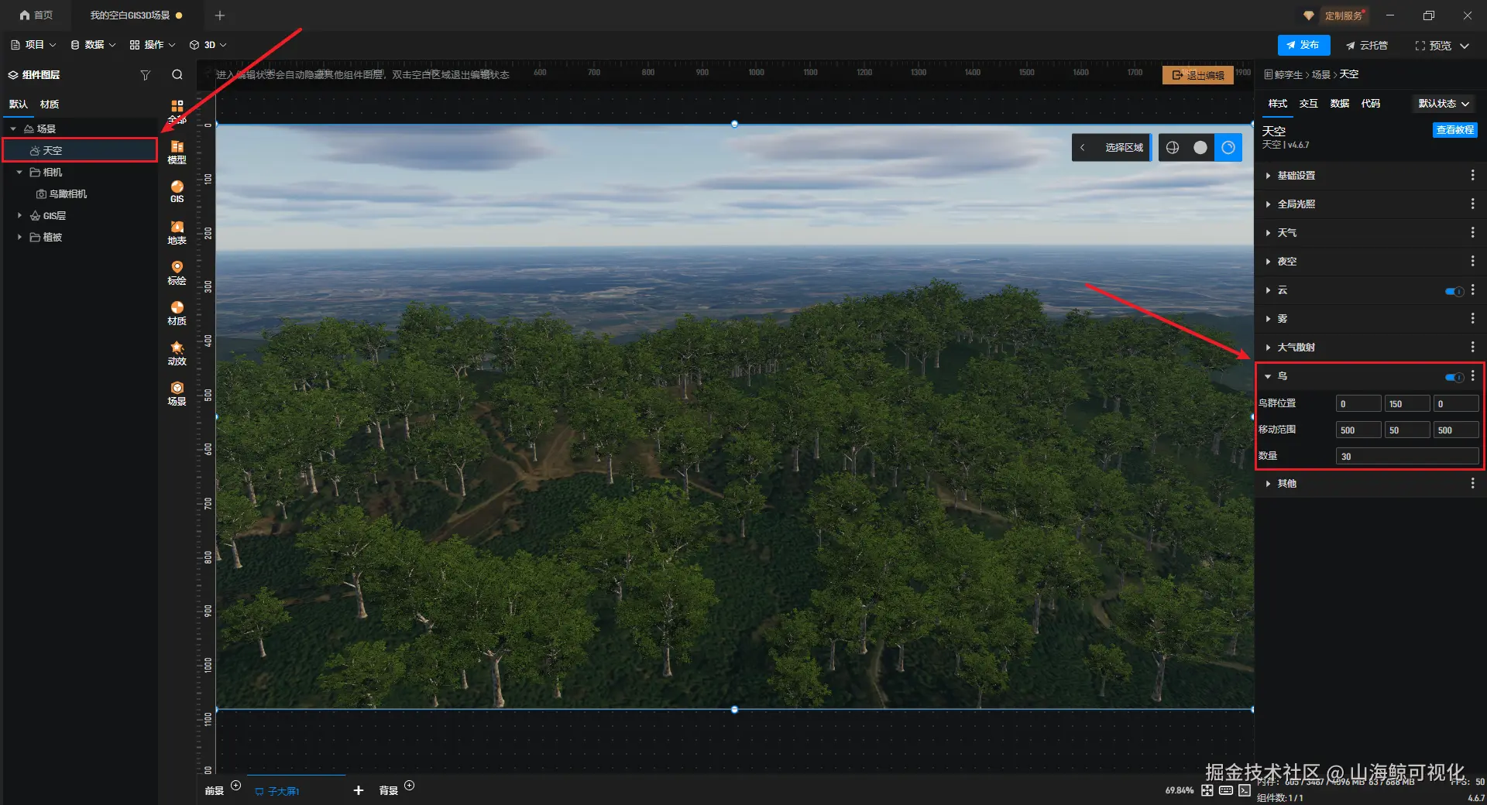Image resolution: width=1487 pixels, height=805 pixels.
Task: Click the add circle icon next to 前景
Action: (x=236, y=786)
